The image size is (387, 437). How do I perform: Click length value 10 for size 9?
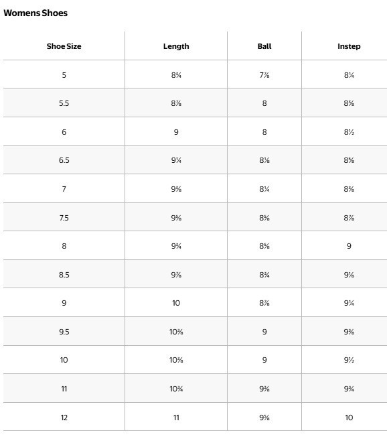[x=176, y=303]
